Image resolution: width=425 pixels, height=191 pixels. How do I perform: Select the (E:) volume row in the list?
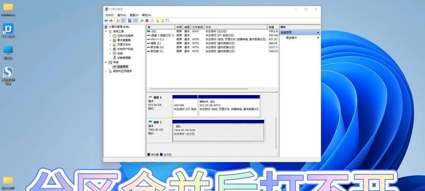[212, 43]
